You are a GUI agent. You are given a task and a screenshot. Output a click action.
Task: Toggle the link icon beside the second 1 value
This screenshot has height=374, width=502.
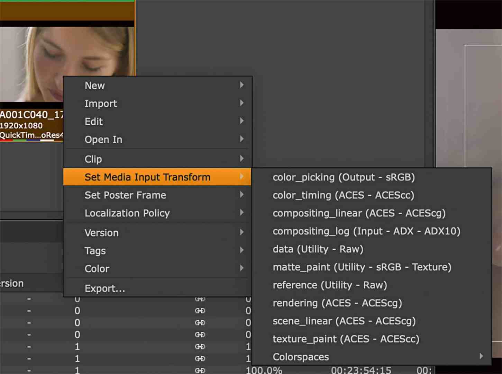point(200,358)
